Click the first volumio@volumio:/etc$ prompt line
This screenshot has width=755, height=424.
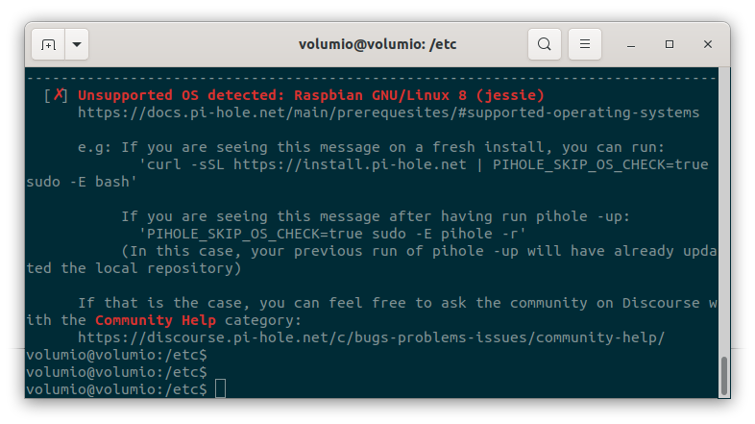[x=116, y=355]
